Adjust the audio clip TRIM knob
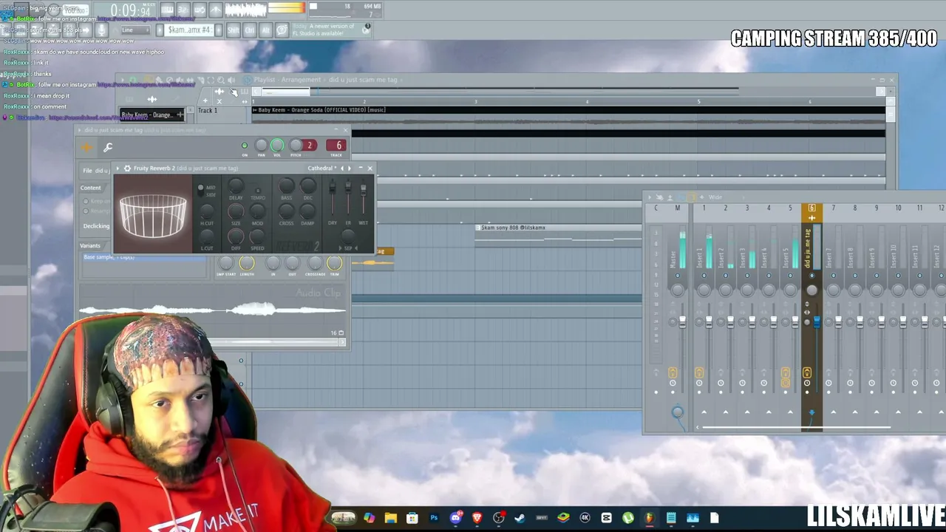This screenshot has width=946, height=532. 334,264
